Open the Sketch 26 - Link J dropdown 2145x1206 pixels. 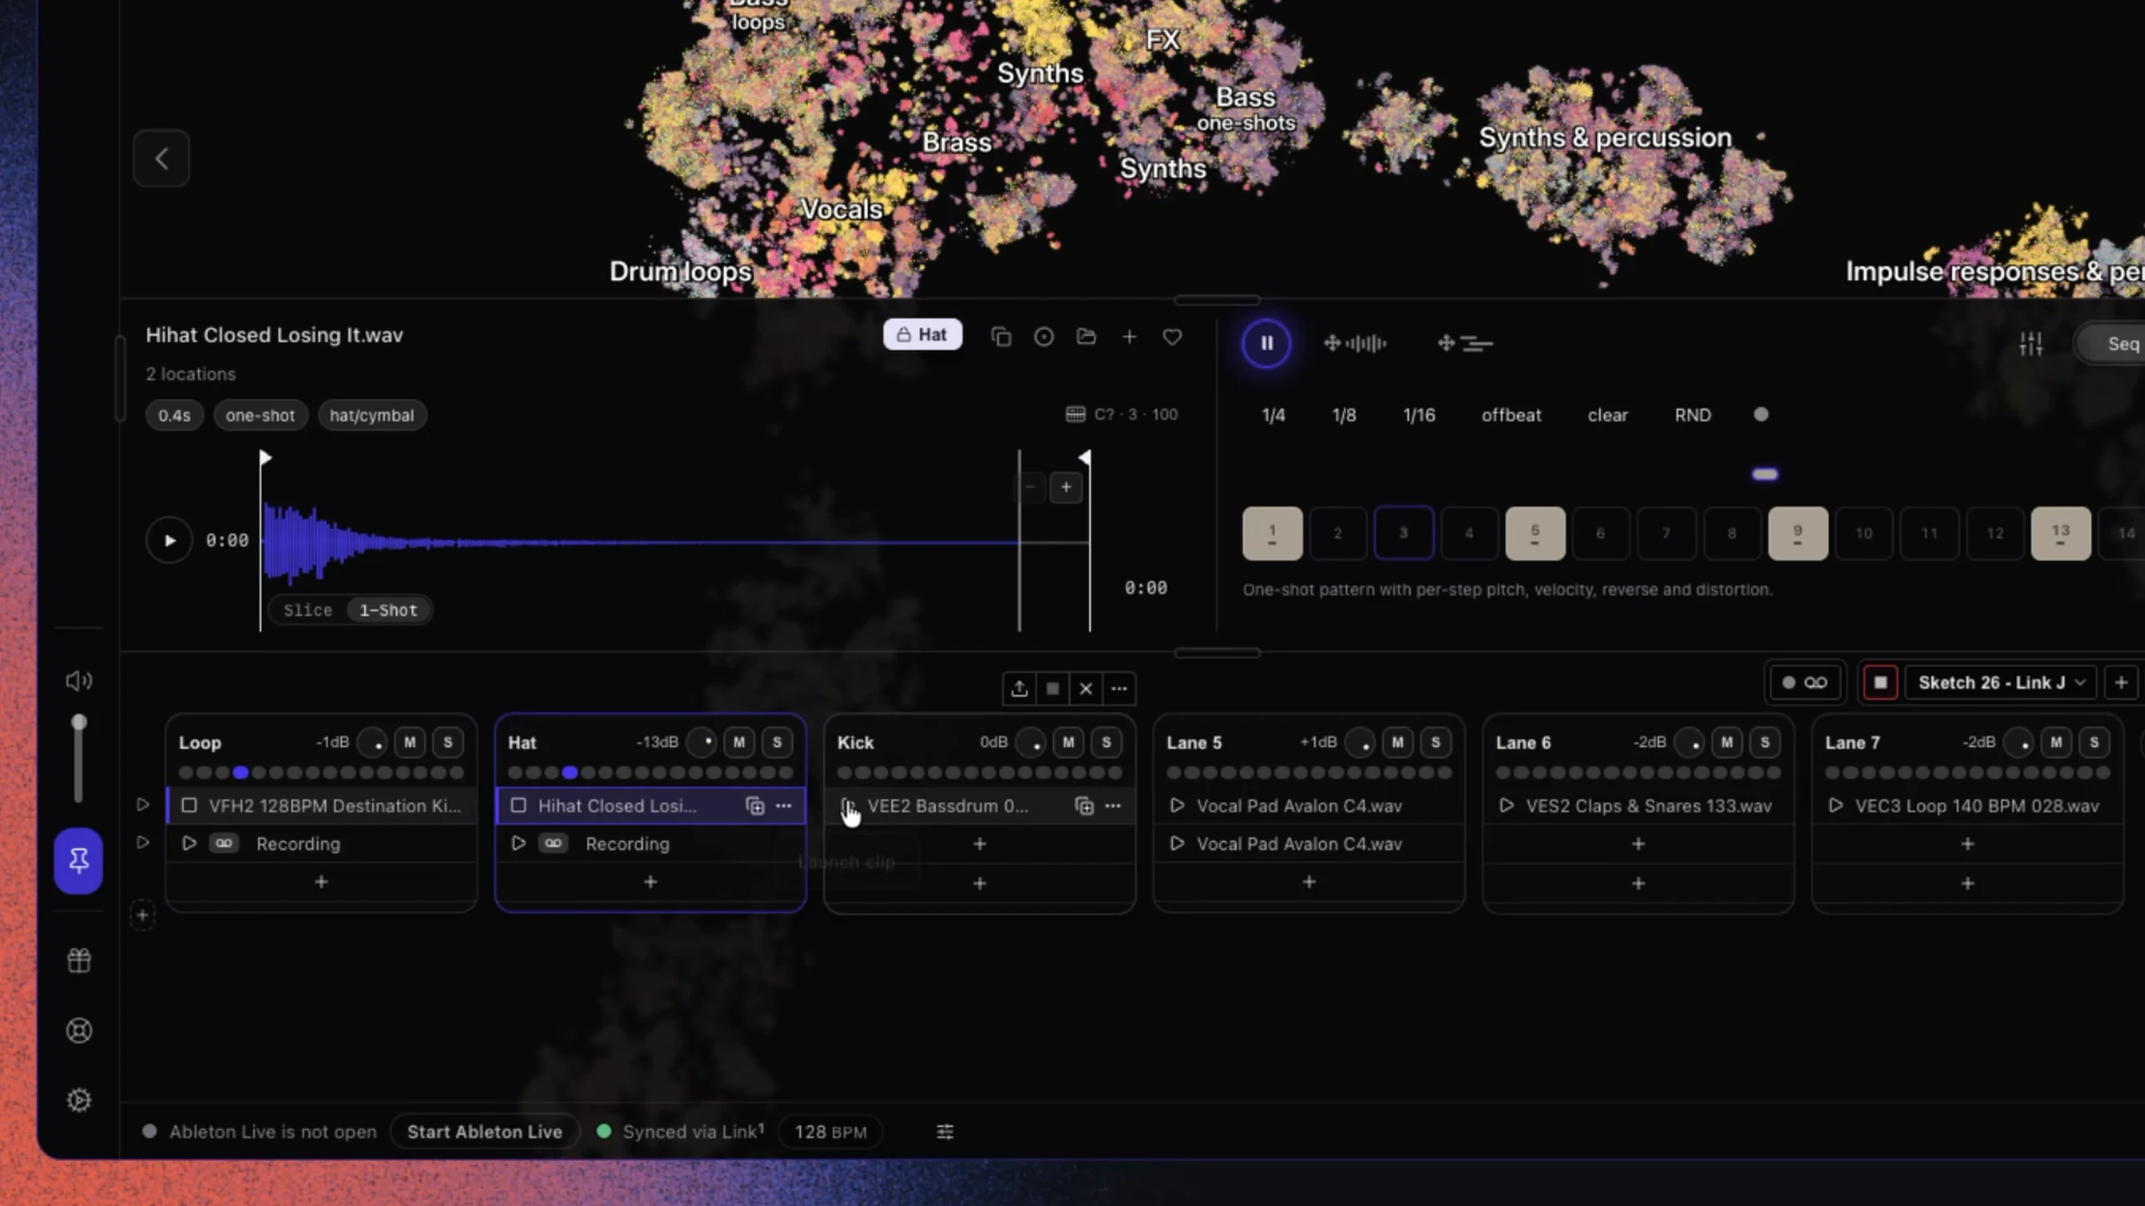pos(2001,683)
